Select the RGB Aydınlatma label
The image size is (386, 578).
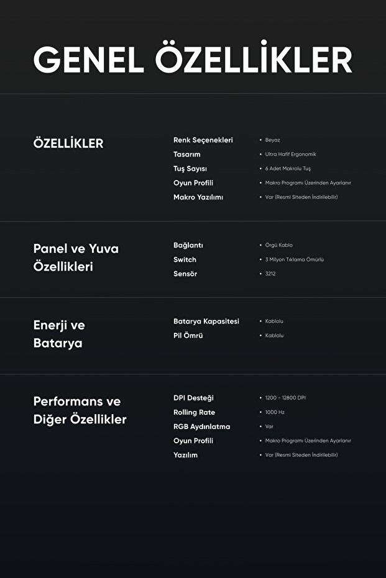(x=201, y=427)
